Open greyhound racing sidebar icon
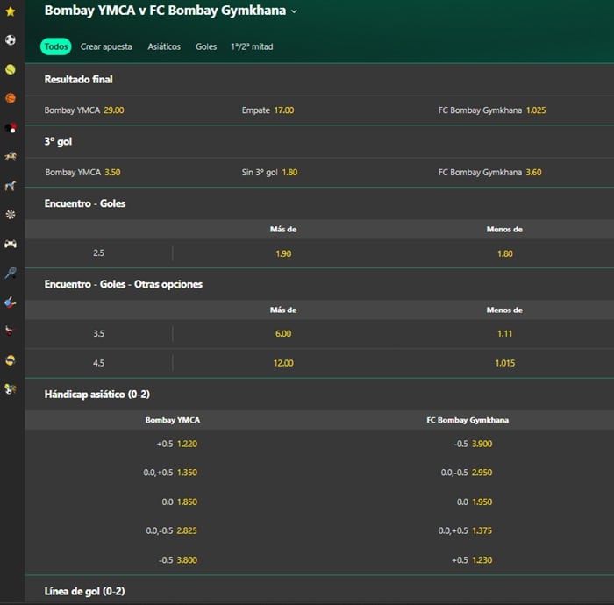Image resolution: width=614 pixels, height=605 pixels. (x=11, y=185)
